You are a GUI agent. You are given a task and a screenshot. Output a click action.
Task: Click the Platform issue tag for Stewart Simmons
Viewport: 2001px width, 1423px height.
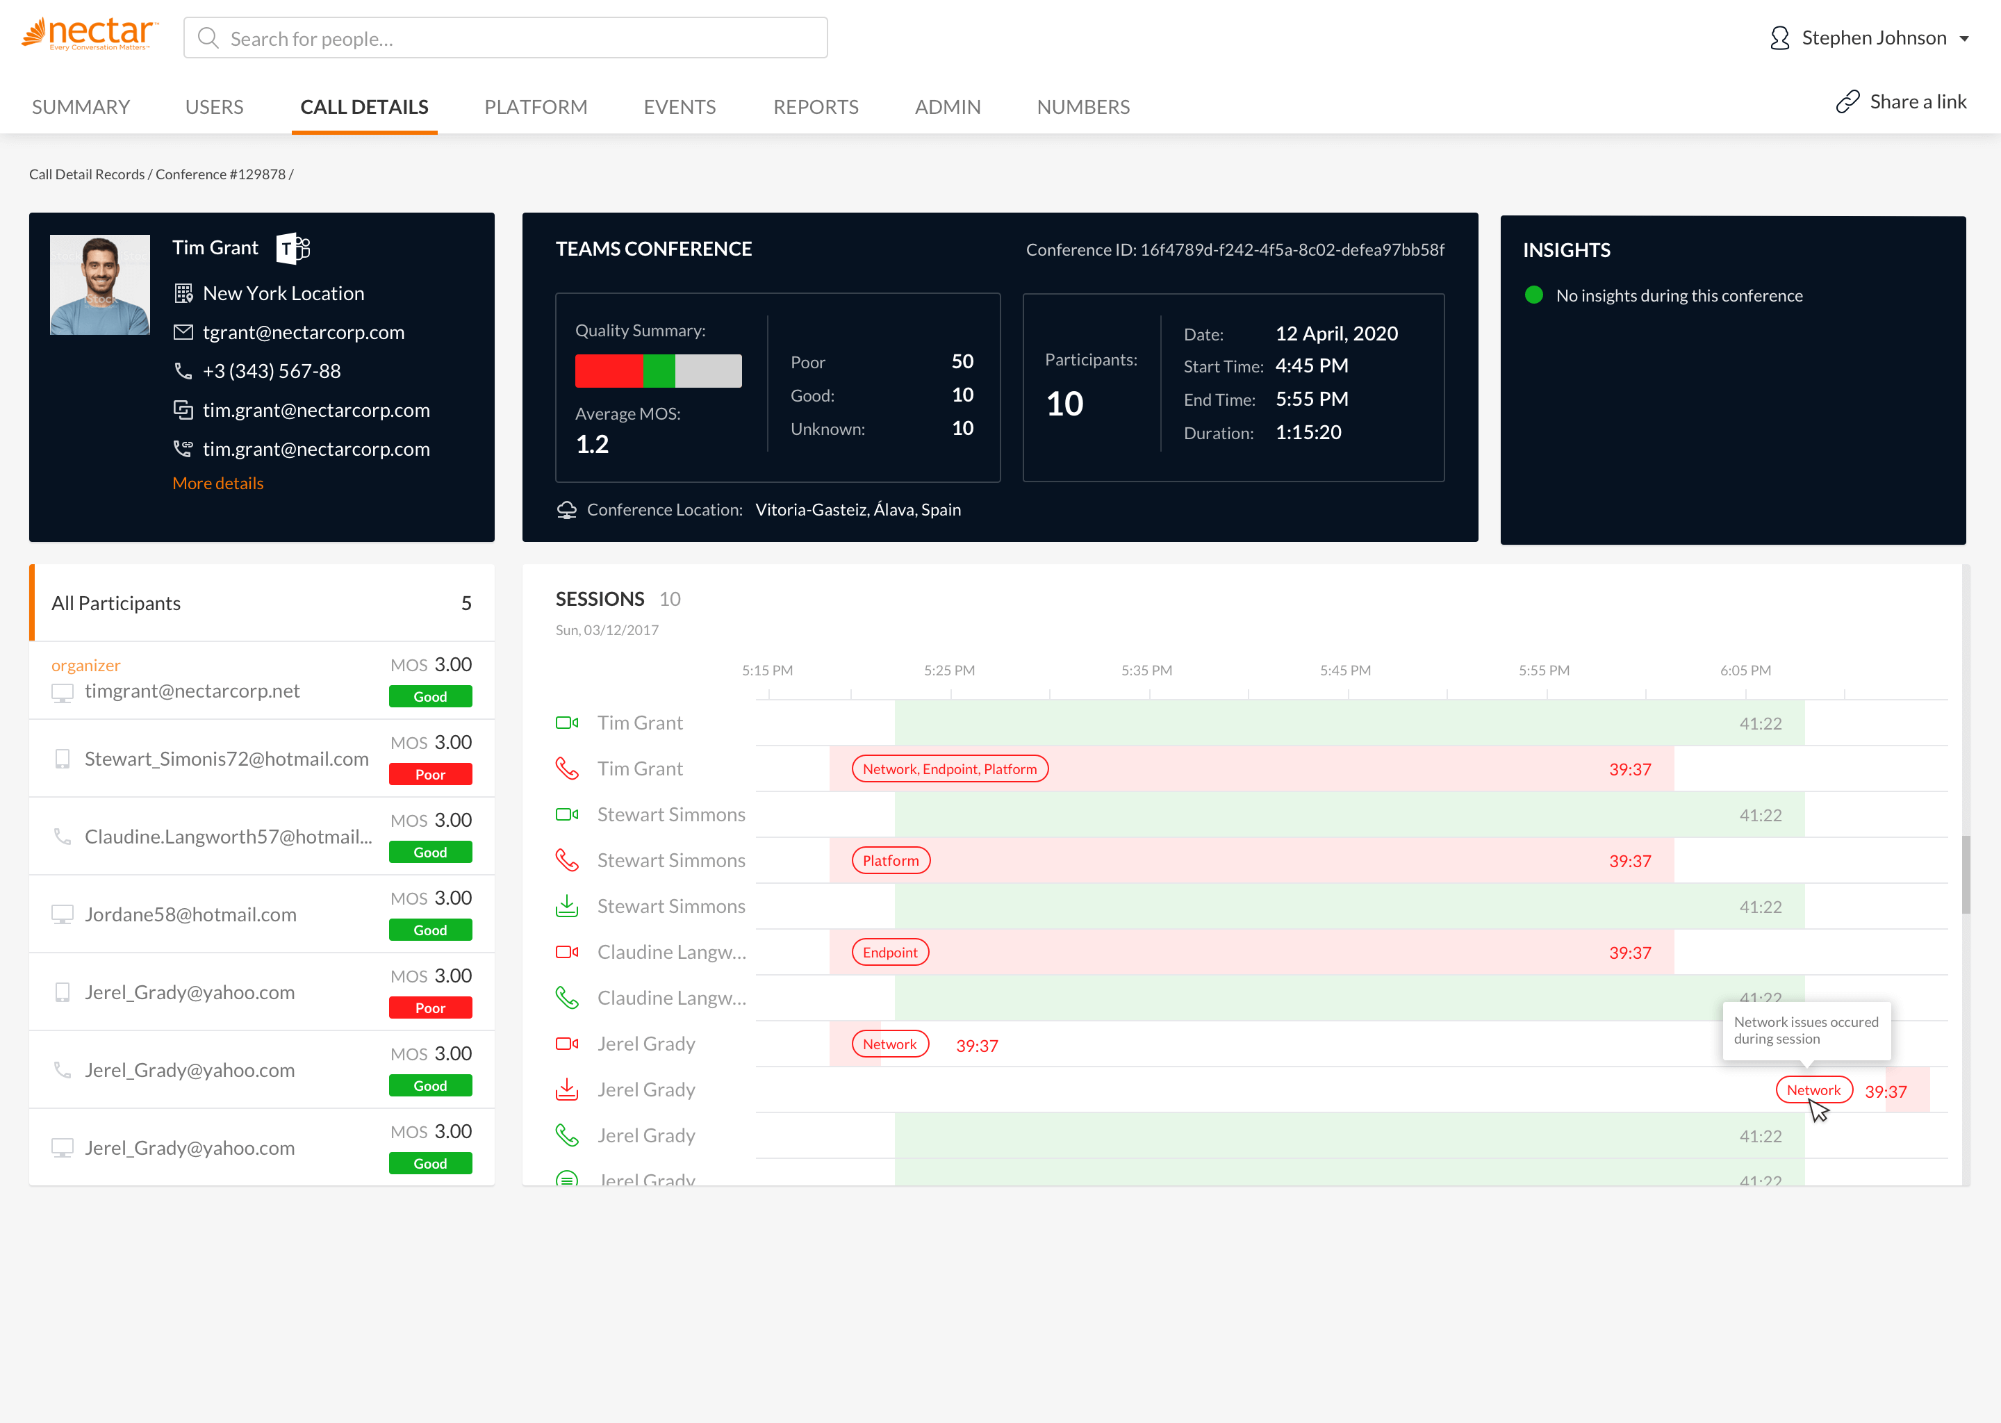point(891,860)
